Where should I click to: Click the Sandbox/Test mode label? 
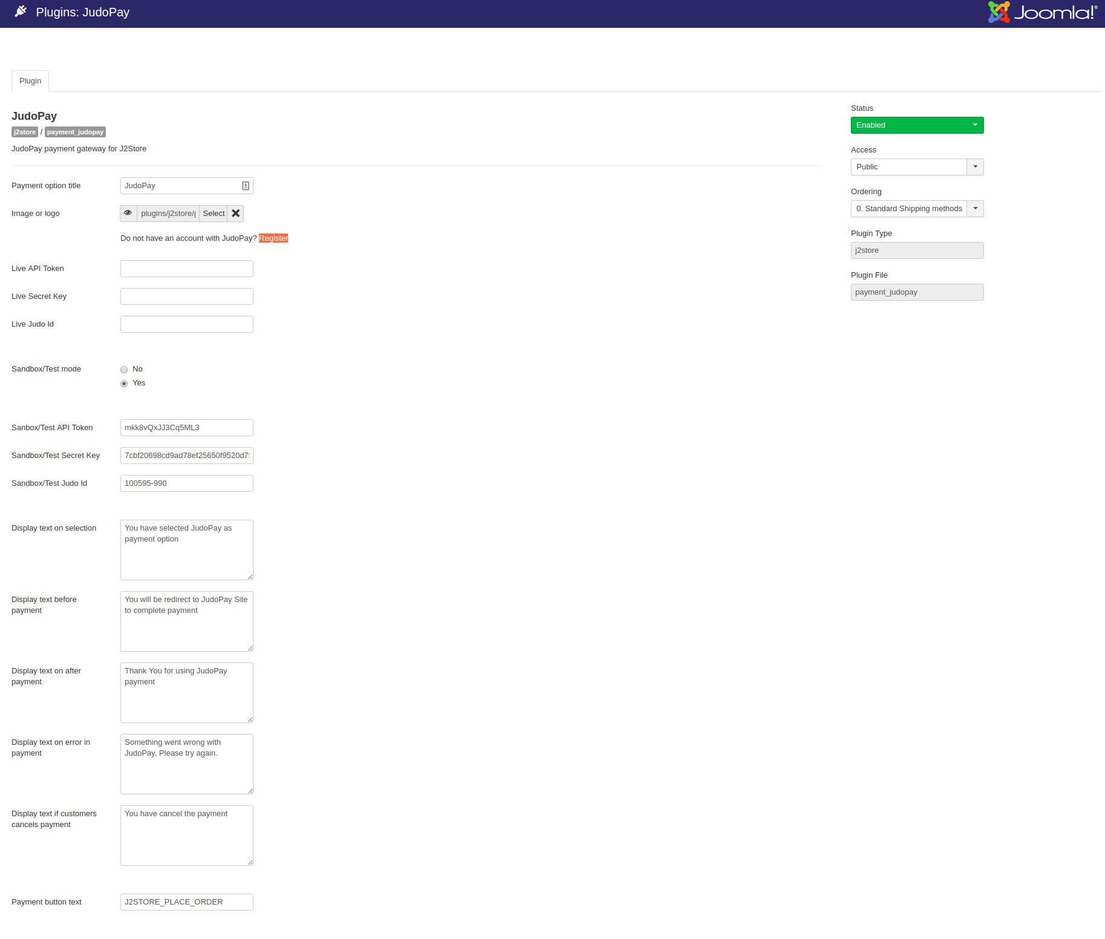pos(46,369)
